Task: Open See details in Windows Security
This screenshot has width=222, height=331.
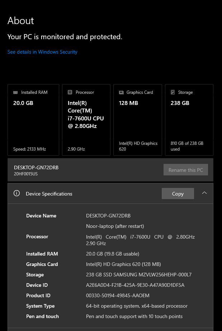Action: click(42, 52)
